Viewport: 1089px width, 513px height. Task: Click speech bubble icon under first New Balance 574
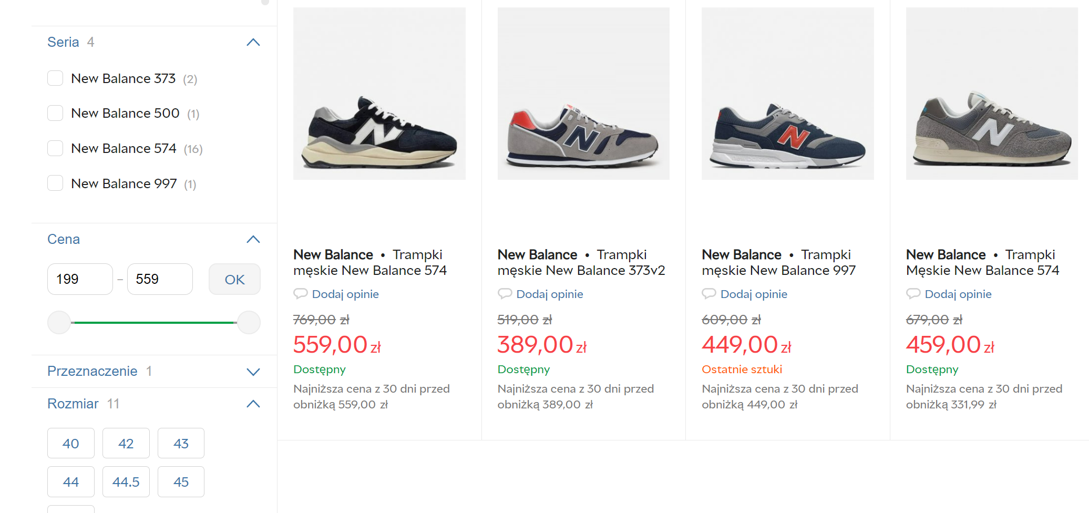point(300,293)
